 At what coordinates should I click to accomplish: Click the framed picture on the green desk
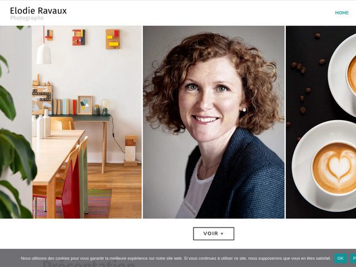(x=85, y=105)
